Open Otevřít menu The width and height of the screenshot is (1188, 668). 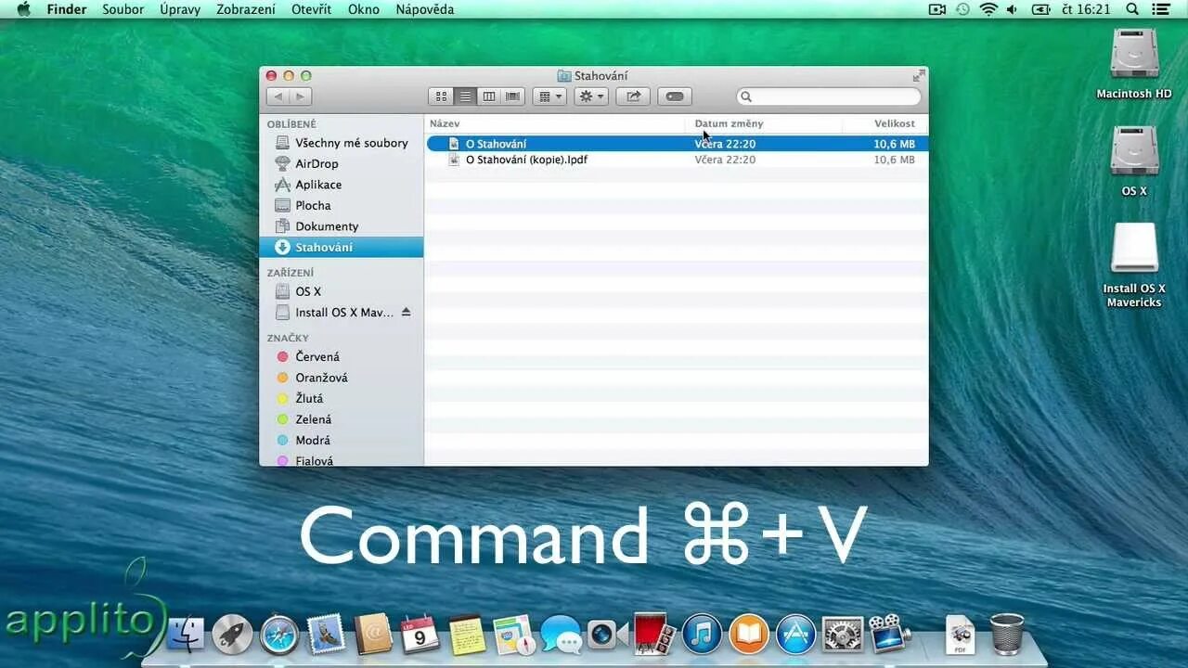tap(311, 9)
